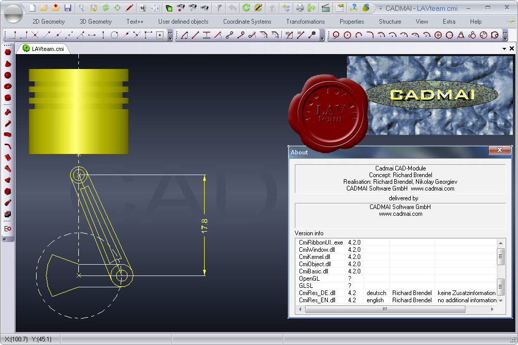
Task: Open the Help menu
Action: click(x=476, y=22)
